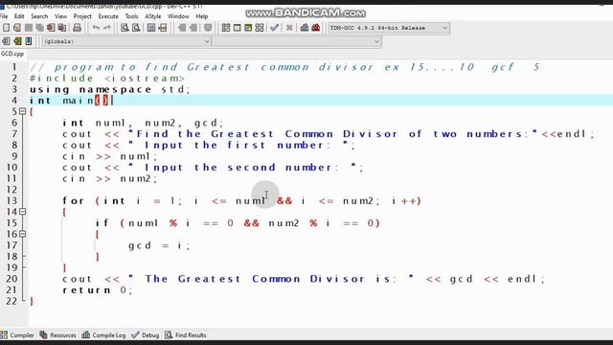613x345 pixels.
Task: Open the Tools menu
Action: (x=132, y=16)
